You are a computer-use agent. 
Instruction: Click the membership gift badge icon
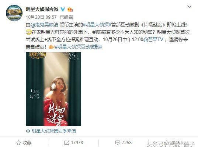click(70, 10)
